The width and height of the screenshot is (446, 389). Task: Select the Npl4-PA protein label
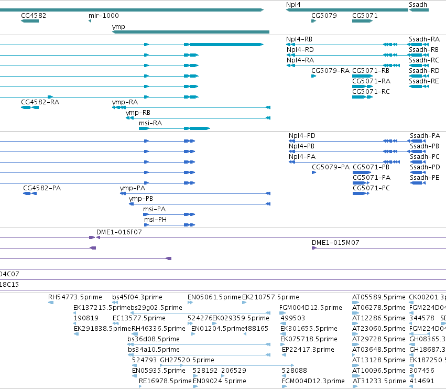(x=302, y=157)
